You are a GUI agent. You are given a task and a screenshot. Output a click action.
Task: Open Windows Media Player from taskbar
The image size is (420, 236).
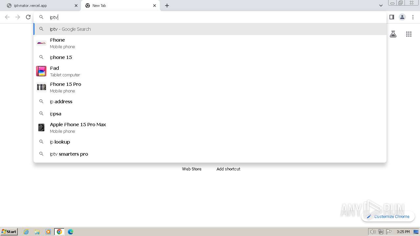tap(48, 232)
